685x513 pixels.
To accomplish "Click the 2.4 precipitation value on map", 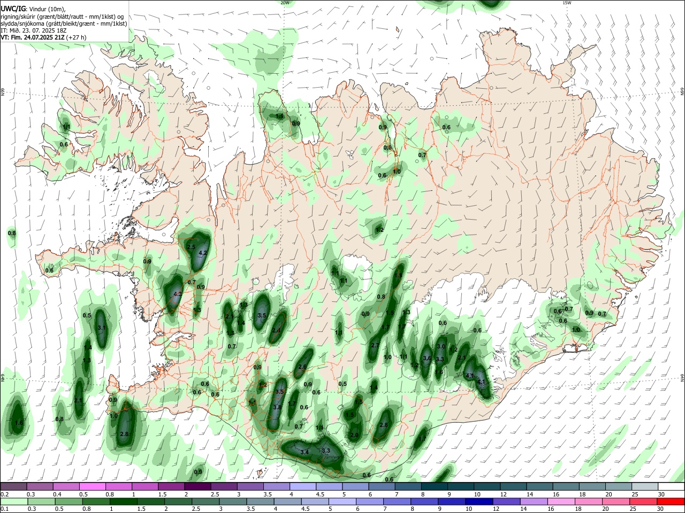I will coord(276,331).
